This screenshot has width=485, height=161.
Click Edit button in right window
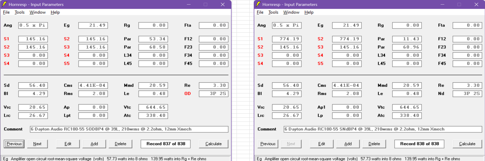pyautogui.click(x=322, y=144)
